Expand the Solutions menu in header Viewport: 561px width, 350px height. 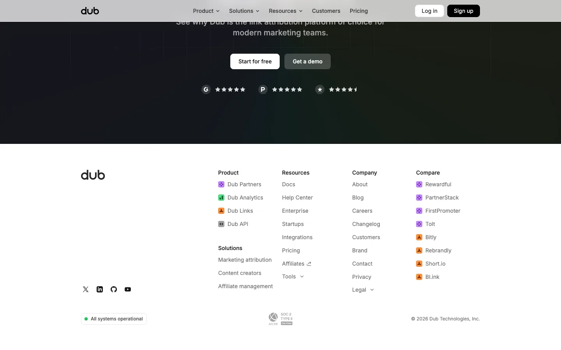pos(244,11)
